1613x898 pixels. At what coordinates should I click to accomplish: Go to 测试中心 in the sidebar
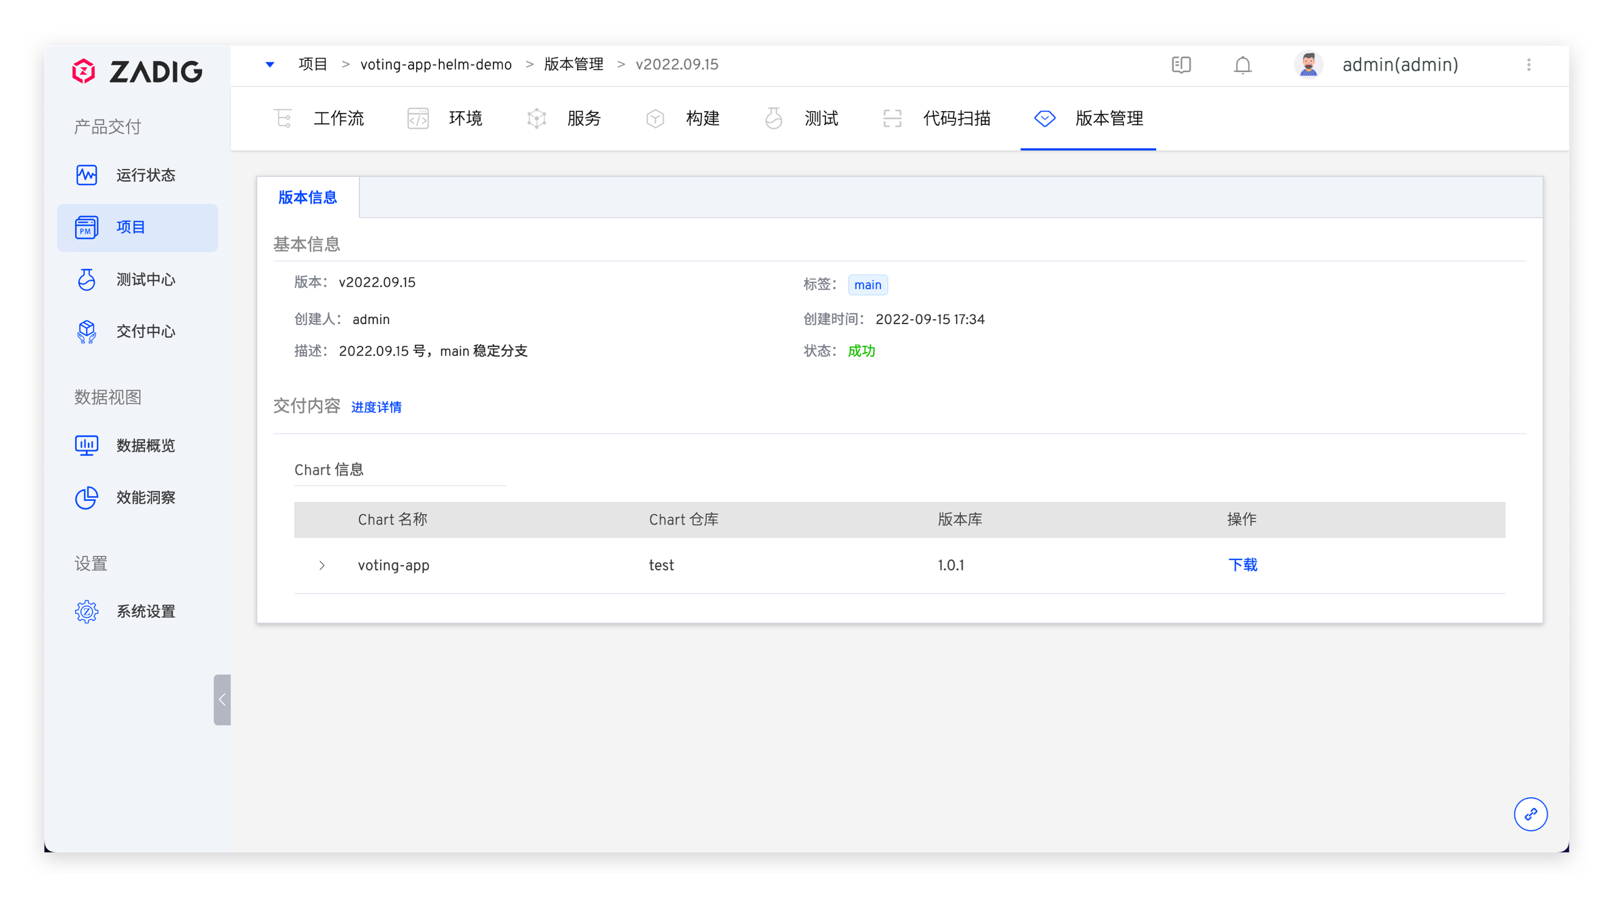coord(145,279)
